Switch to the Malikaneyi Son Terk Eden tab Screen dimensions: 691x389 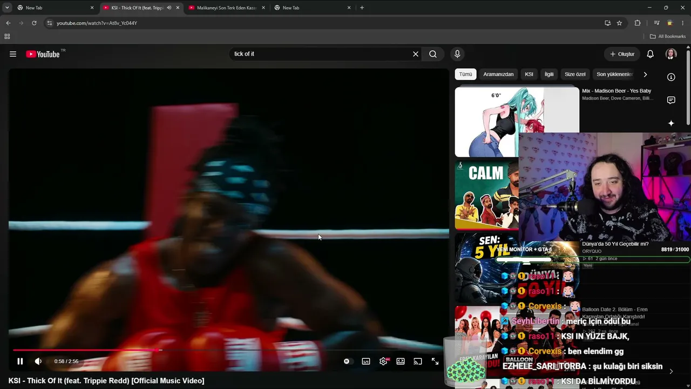[x=226, y=8]
